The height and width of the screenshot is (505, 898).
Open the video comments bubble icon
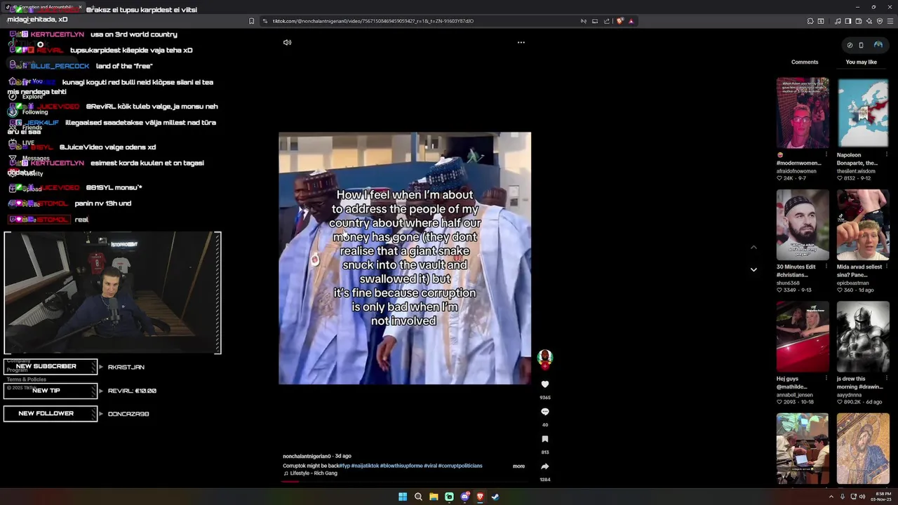click(x=545, y=412)
